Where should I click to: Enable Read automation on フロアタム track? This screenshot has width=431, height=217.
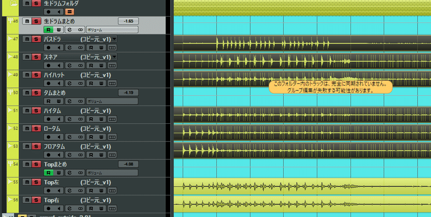coord(91,155)
